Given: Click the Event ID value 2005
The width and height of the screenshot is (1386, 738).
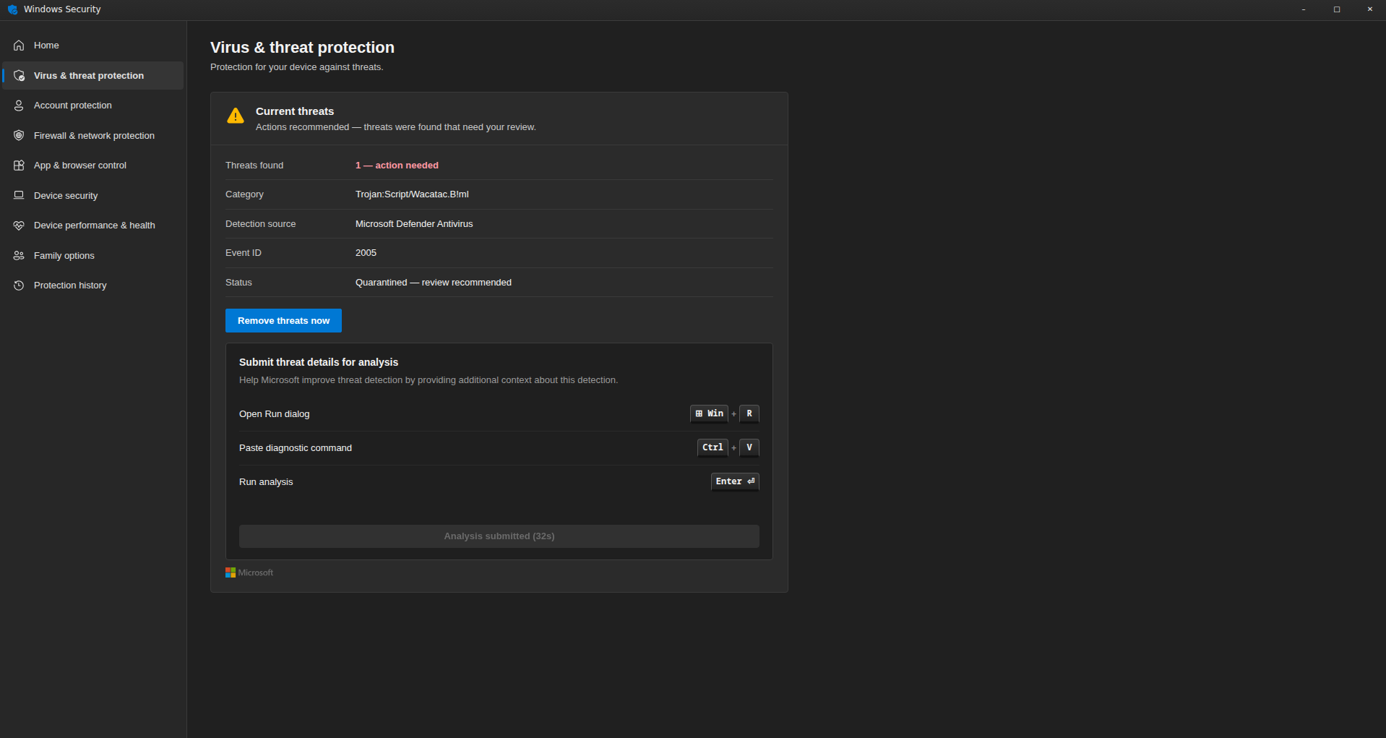Looking at the screenshot, I should point(366,253).
